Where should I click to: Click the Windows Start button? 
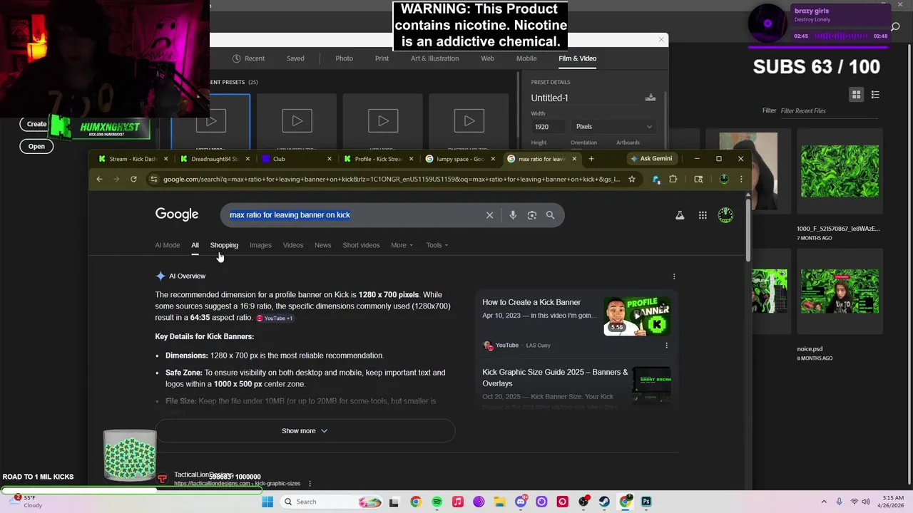pyautogui.click(x=267, y=502)
